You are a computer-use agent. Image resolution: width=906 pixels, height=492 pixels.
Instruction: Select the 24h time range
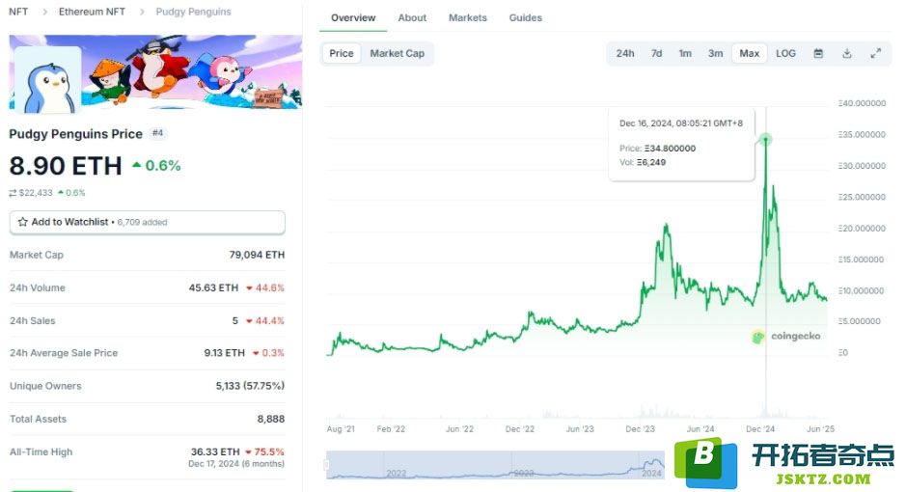coord(624,53)
